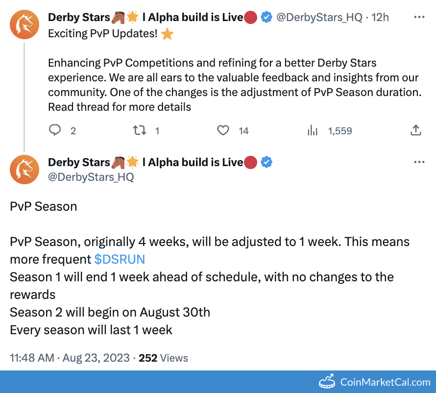This screenshot has width=436, height=393.
Task: Click the CoinMarketCal.com logo watermark
Action: pos(375,382)
